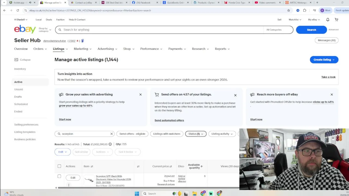This screenshot has height=196, width=349.
Task: Click the scorpion listings filter field
Action: coord(85,134)
